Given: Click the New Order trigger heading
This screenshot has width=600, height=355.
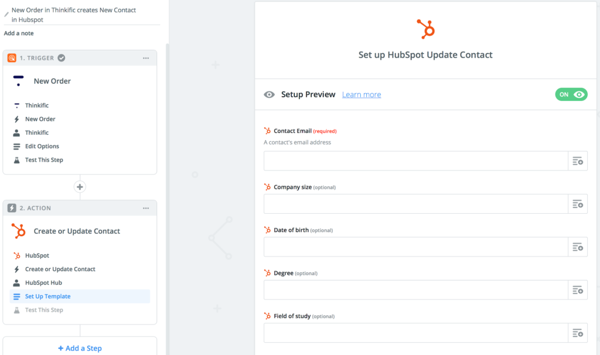Looking at the screenshot, I should [52, 81].
